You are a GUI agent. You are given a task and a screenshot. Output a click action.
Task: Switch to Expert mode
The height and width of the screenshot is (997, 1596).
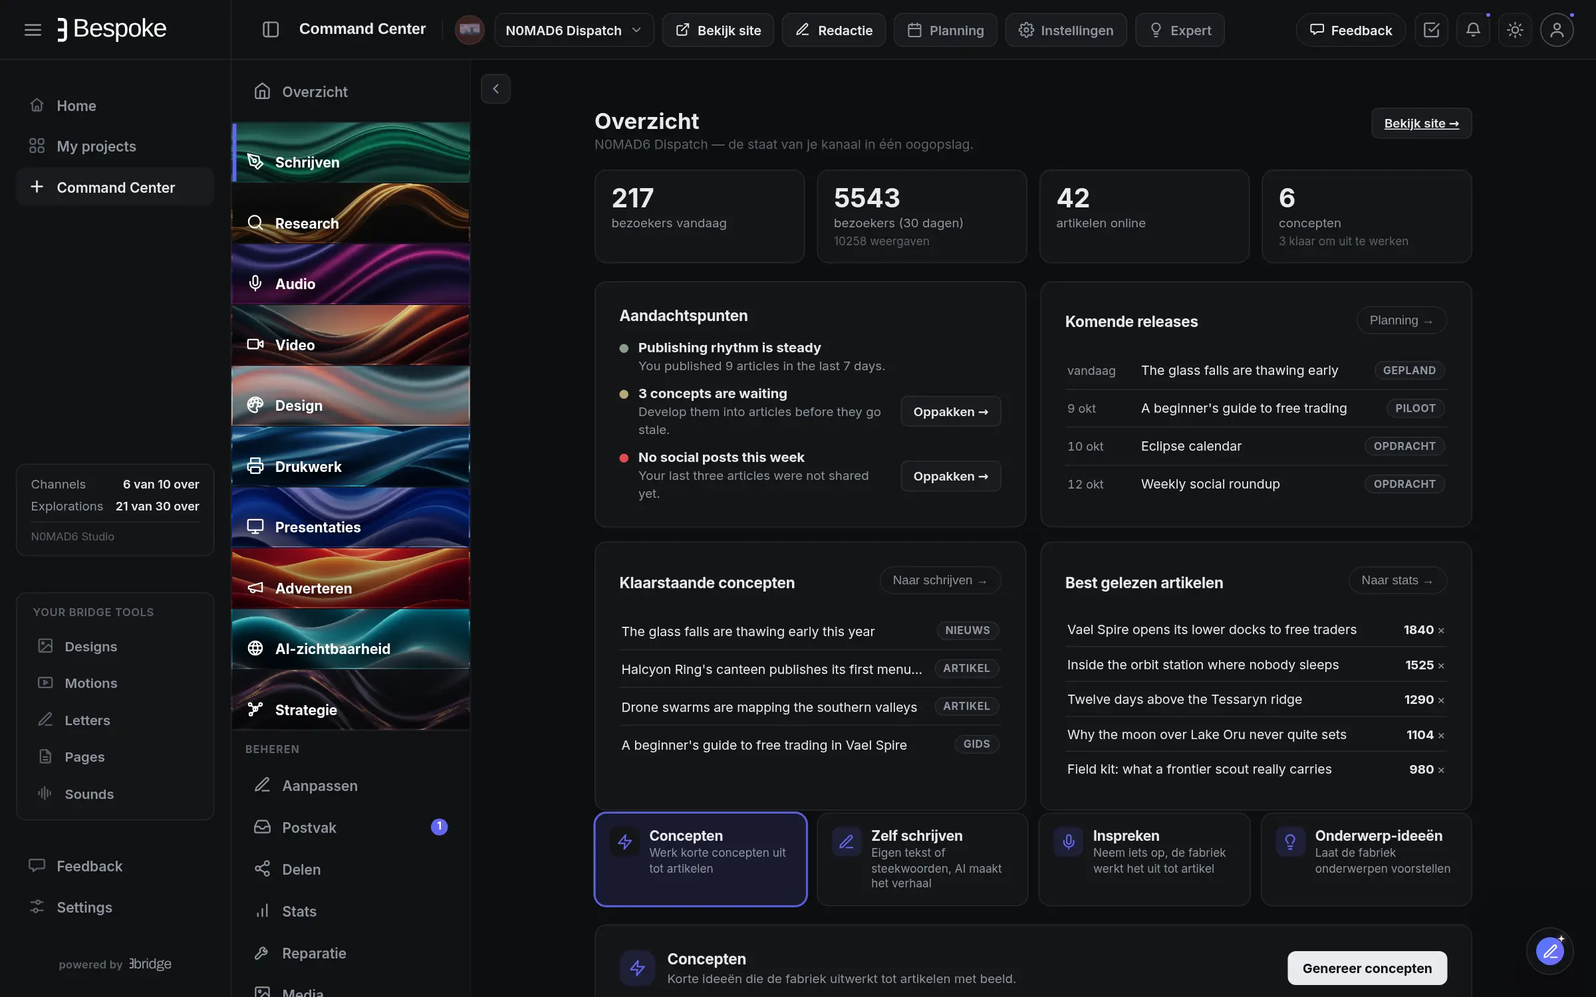(x=1179, y=30)
